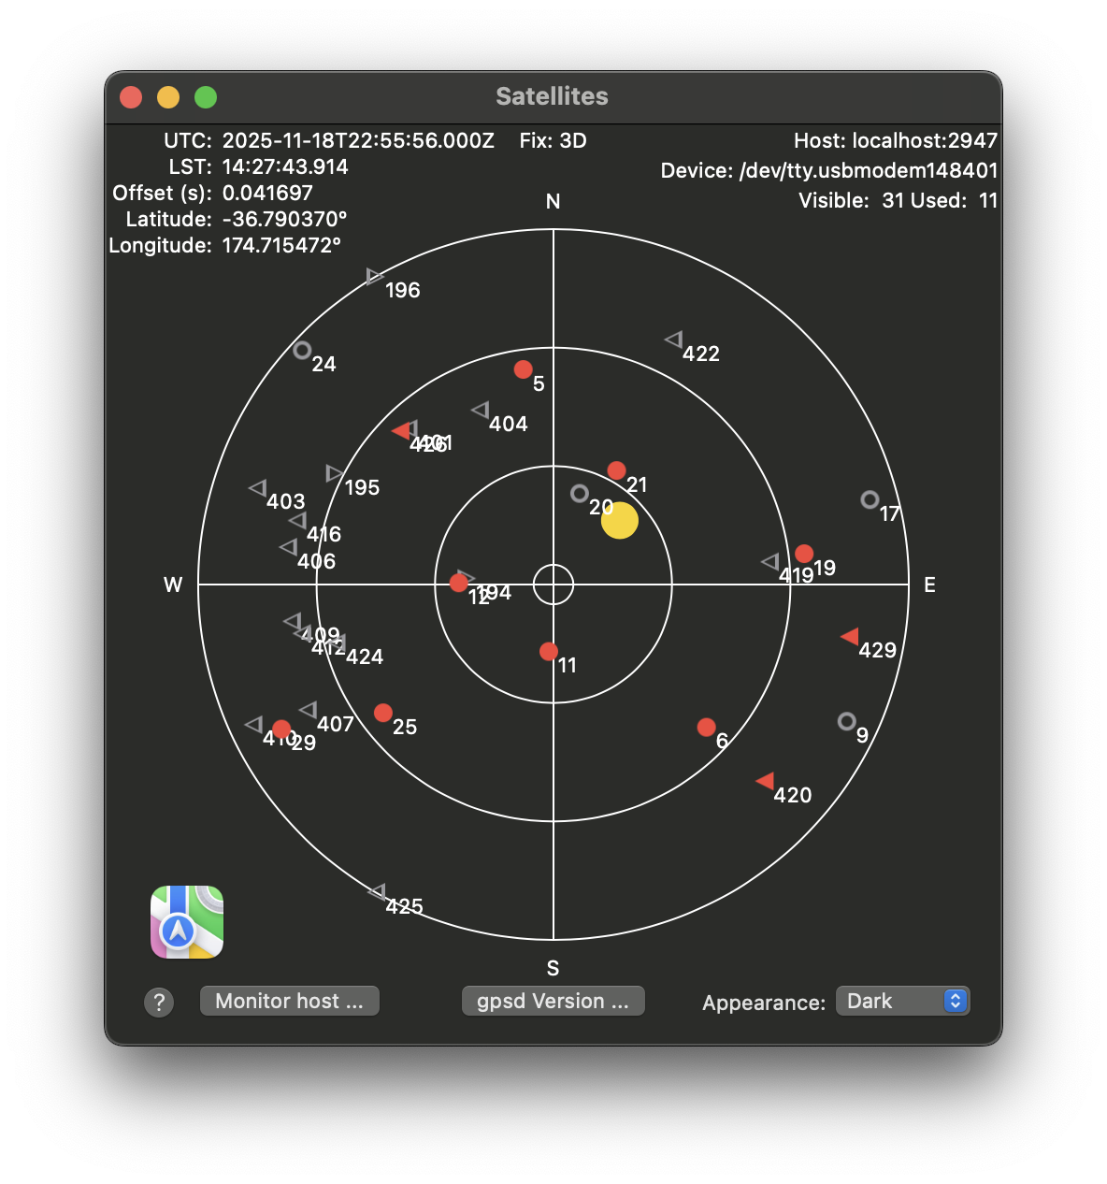
Task: Click gray ring satellite 17
Action: pos(870,499)
